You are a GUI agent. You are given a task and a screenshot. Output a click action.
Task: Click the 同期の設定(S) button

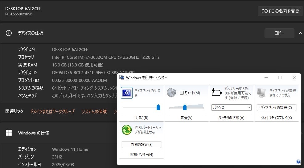[142, 145]
